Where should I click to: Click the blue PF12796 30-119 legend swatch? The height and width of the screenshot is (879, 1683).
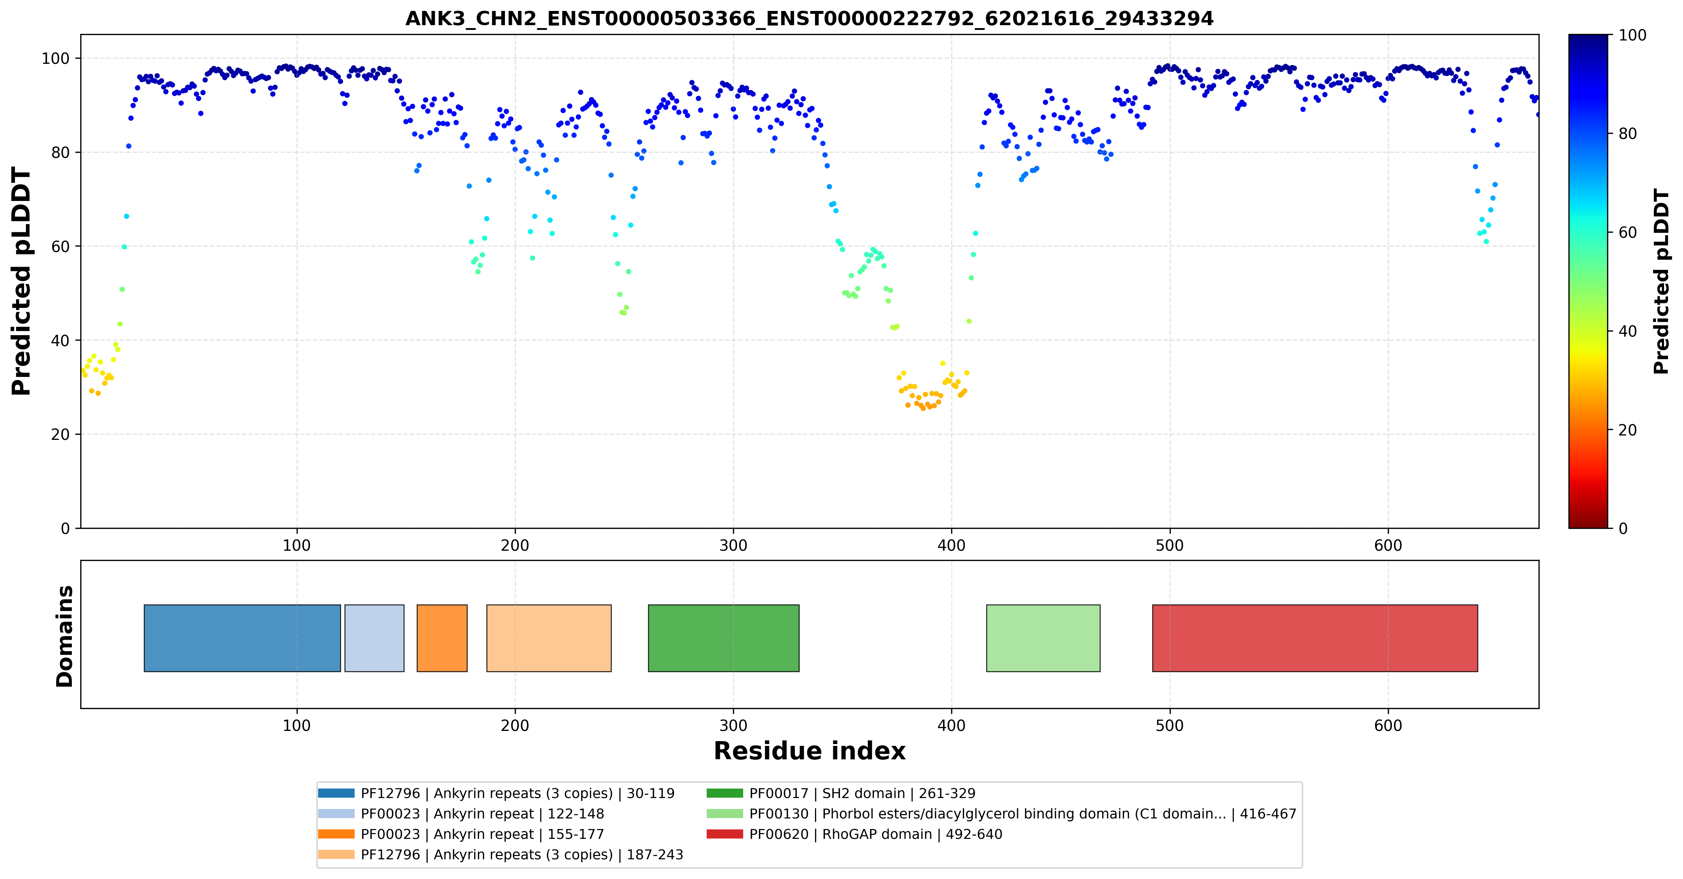click(336, 793)
